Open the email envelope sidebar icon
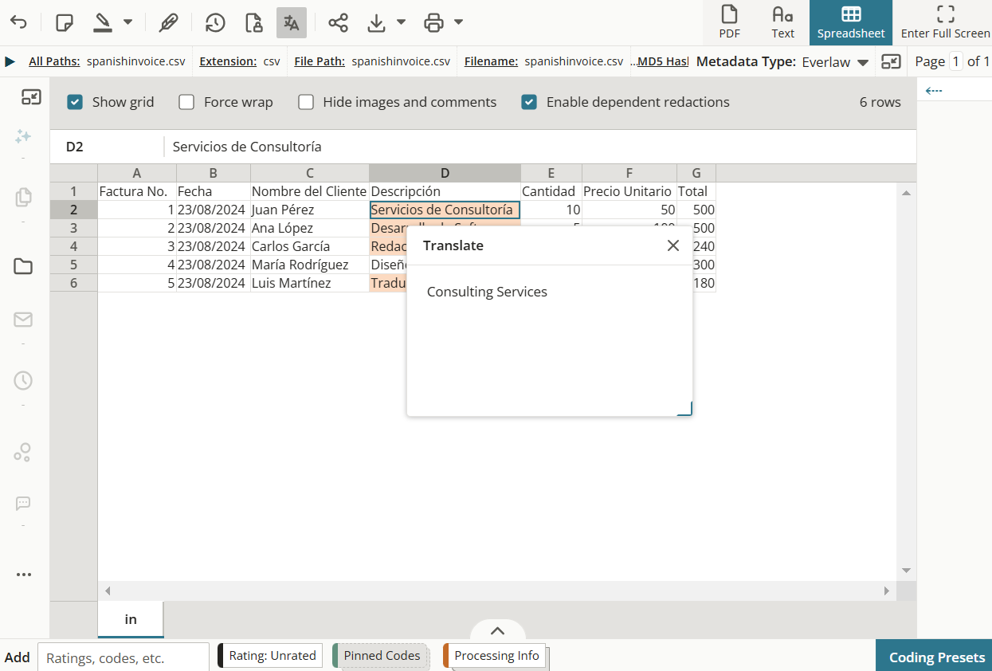The height and width of the screenshot is (671, 992). (x=23, y=320)
